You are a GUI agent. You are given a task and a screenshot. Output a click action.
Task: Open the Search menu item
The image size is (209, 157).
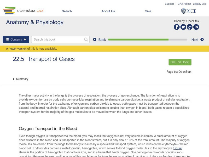pyautogui.click(x=67, y=11)
